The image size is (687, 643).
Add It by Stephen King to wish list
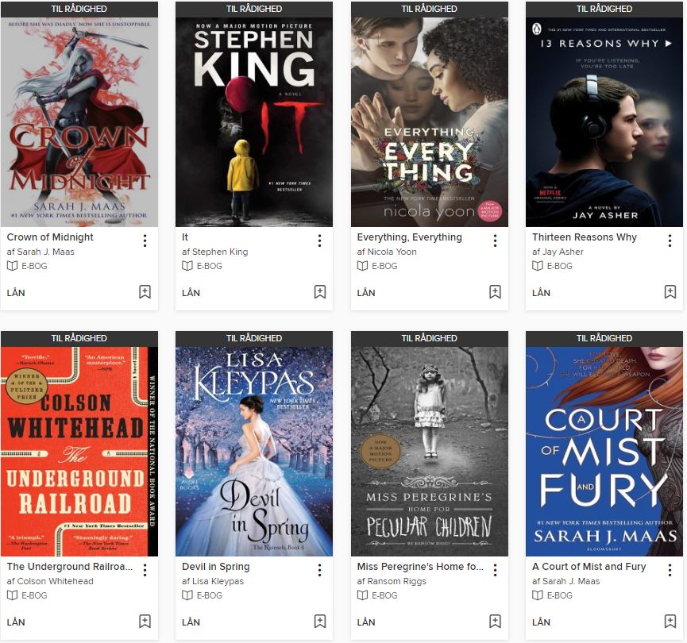tap(320, 292)
